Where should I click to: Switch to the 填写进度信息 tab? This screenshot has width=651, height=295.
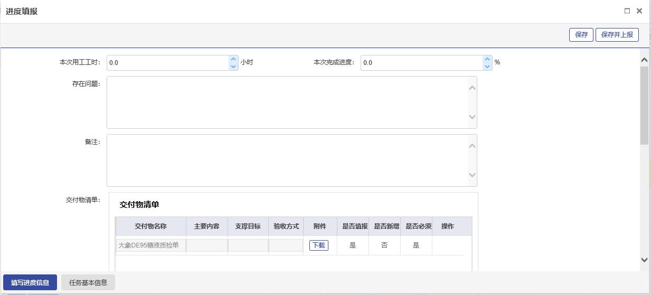click(30, 282)
